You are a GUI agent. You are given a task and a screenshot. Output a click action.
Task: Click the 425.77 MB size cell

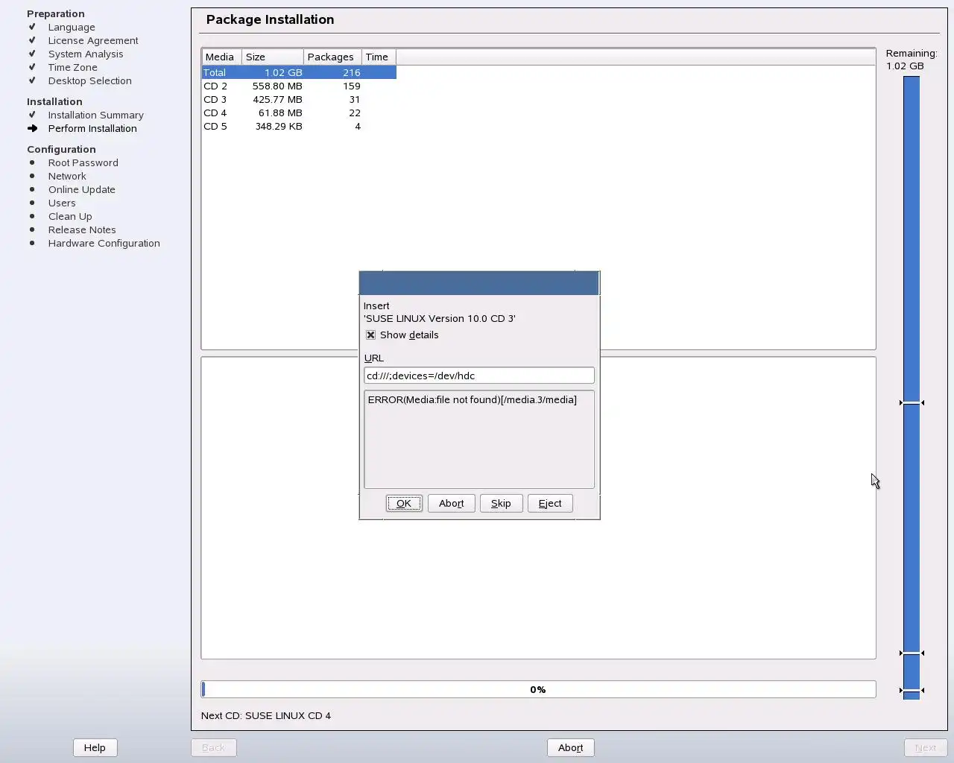point(277,99)
